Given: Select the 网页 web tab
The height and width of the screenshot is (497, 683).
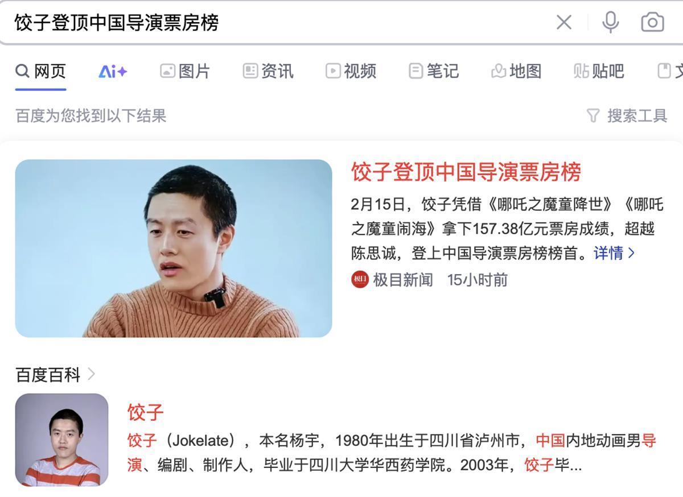Looking at the screenshot, I should pos(41,71).
